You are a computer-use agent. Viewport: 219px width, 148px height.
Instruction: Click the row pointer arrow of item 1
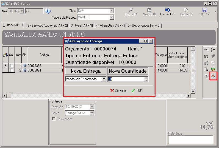point(5,65)
